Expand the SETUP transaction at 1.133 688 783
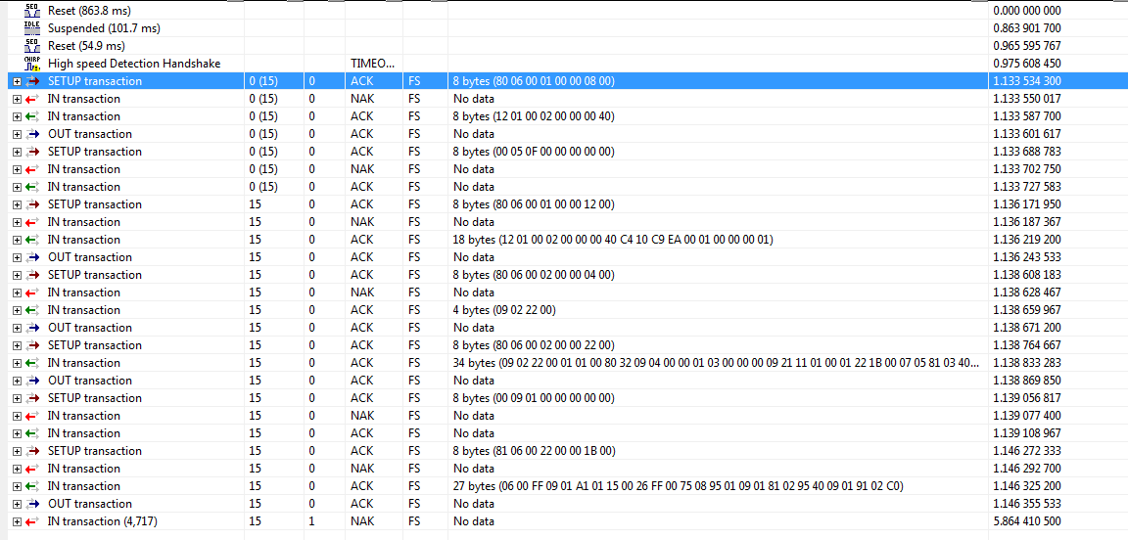The height and width of the screenshot is (540, 1128). (18, 152)
